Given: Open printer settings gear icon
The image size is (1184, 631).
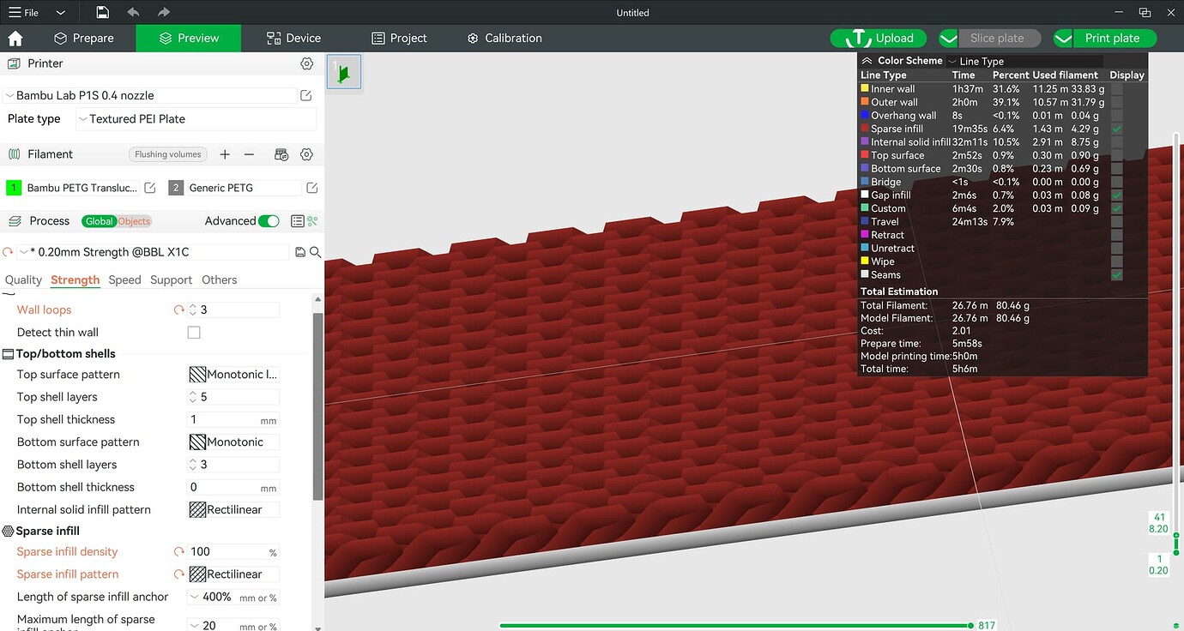Looking at the screenshot, I should [306, 63].
